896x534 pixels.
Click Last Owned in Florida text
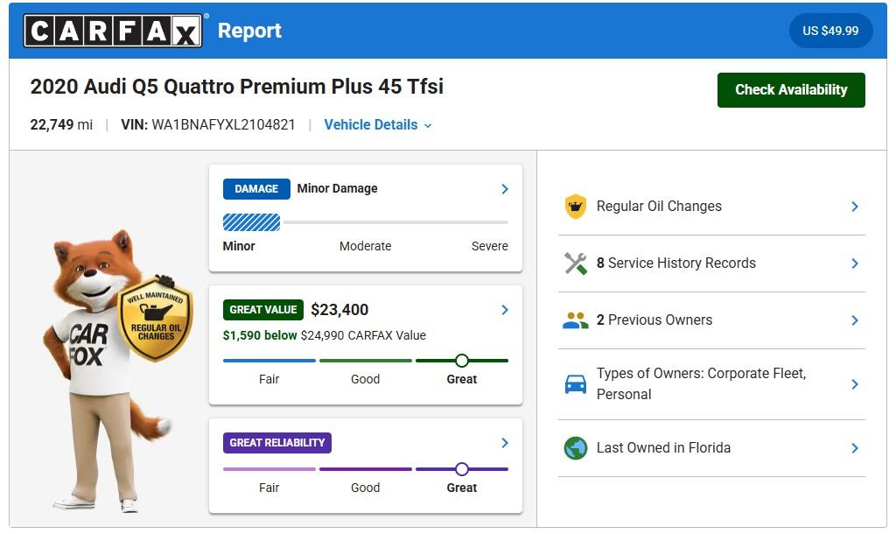pyautogui.click(x=663, y=447)
